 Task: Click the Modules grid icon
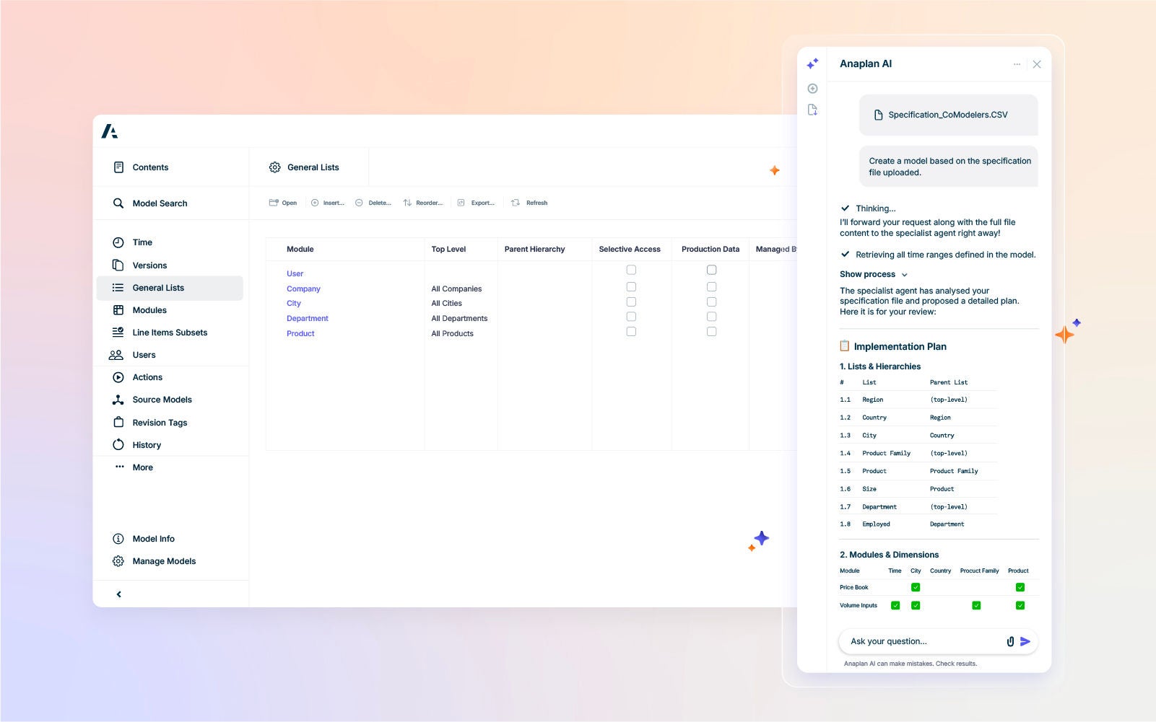(118, 310)
